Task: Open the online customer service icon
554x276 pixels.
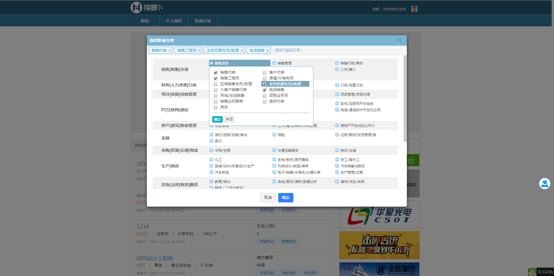Action: coord(544,184)
